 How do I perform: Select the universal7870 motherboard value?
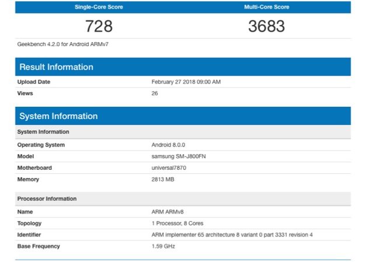coord(169,168)
